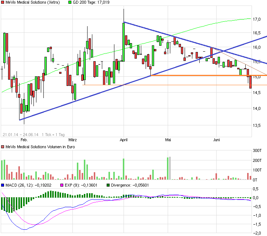Screen dimensions: 267x236
Task: Click the 13,5 price axis label
Action: pyautogui.click(x=257, y=125)
